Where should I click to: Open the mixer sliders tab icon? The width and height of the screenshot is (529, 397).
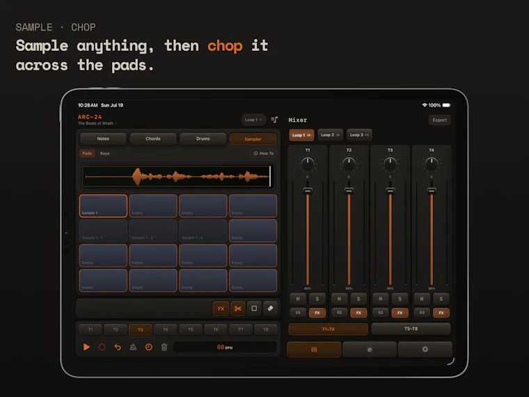point(314,350)
